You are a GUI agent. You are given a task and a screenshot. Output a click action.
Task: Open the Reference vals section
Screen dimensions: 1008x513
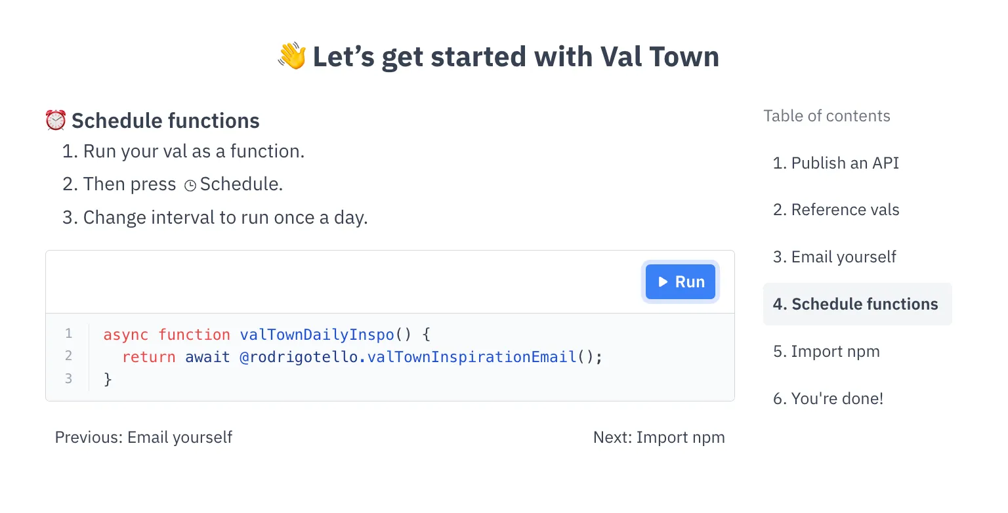click(836, 210)
